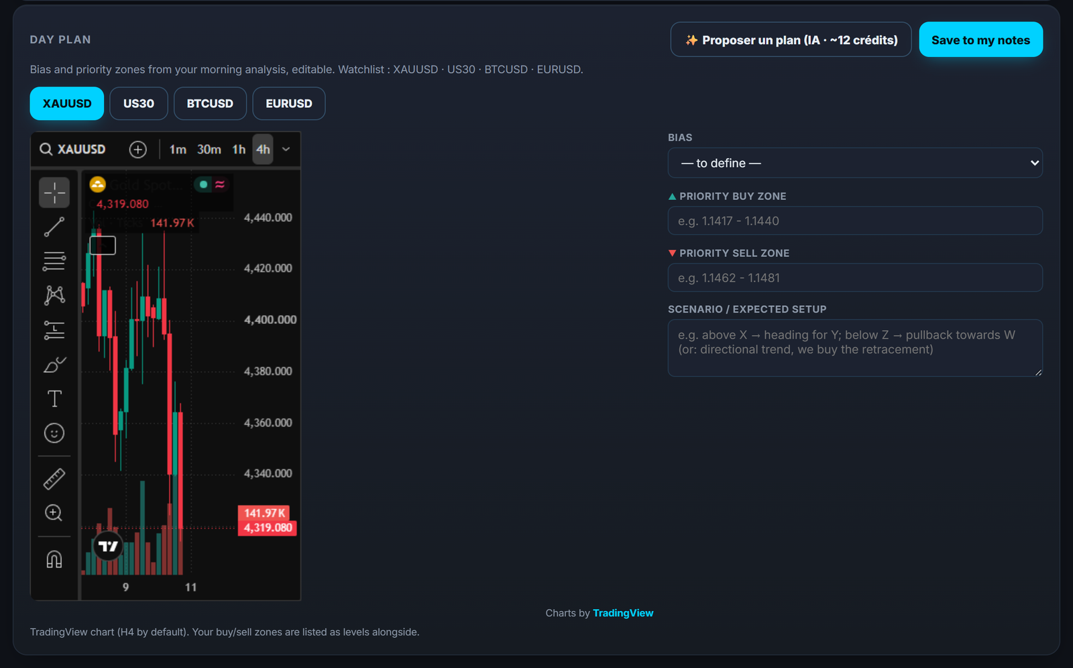The image size is (1073, 668).
Task: Open the Bias dropdown selector
Action: pos(855,163)
